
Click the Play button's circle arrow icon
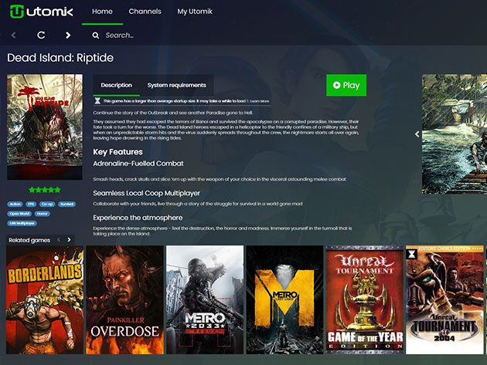[x=337, y=85]
